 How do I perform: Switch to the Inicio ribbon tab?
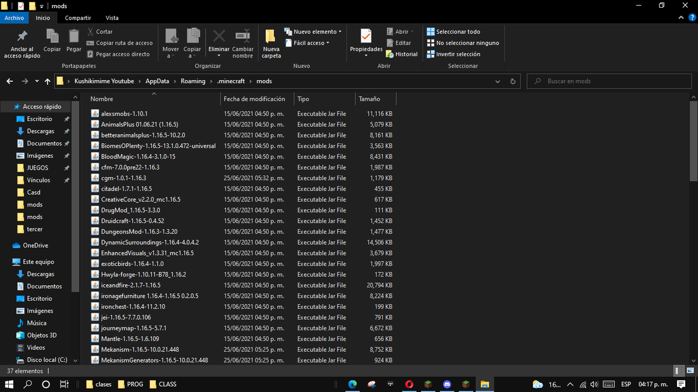tap(43, 18)
